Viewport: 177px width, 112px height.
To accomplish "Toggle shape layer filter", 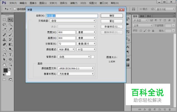I will [x=165, y=20].
